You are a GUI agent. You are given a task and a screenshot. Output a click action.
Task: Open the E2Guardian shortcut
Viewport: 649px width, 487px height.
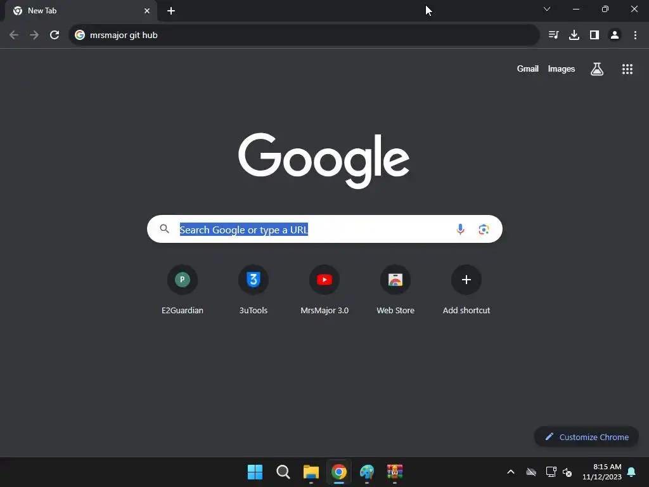[183, 290]
